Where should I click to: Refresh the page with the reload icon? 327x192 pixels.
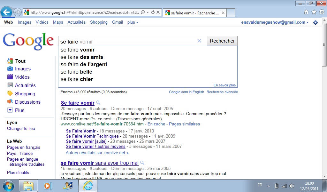point(153,12)
